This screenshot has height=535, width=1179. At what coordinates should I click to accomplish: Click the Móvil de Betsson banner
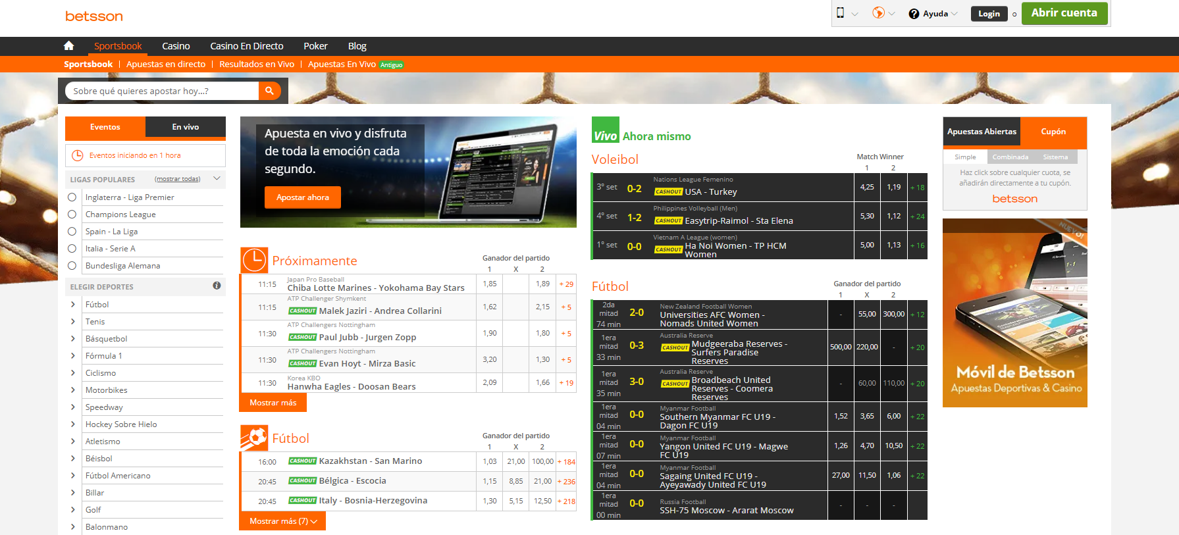tap(1014, 313)
